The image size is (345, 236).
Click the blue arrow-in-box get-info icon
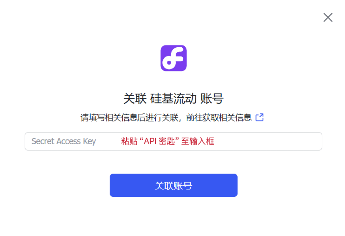[x=259, y=117]
